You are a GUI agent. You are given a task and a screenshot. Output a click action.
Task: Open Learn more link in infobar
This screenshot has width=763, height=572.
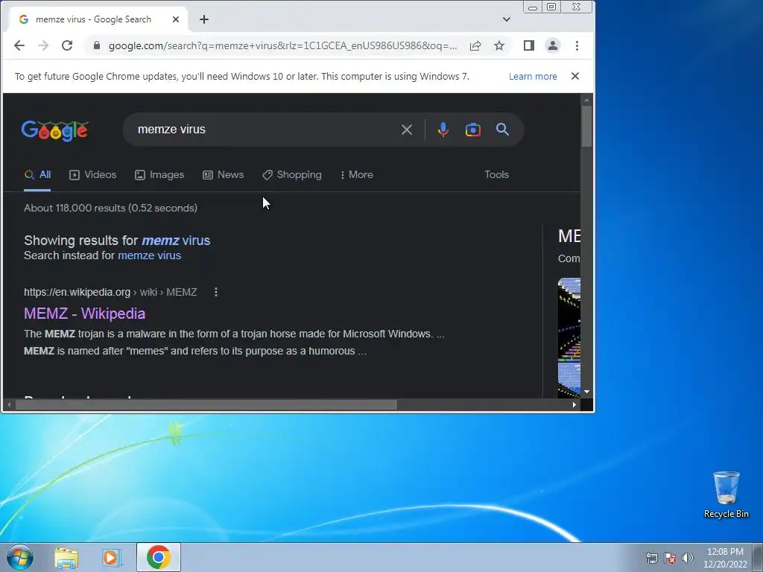tap(533, 77)
